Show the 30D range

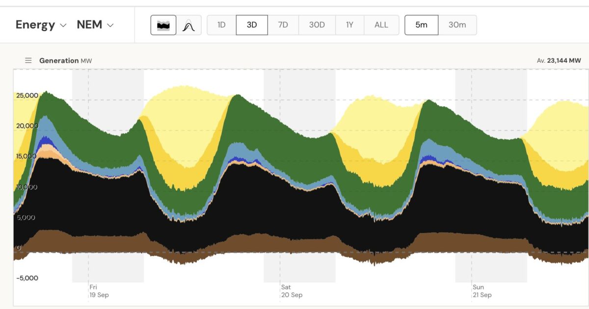coord(317,25)
